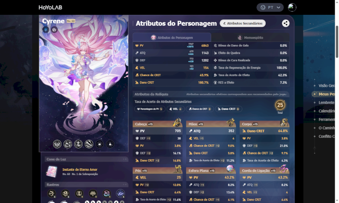Select the first eidolon icon below portrait
The width and height of the screenshot is (339, 203).
click(x=57, y=144)
